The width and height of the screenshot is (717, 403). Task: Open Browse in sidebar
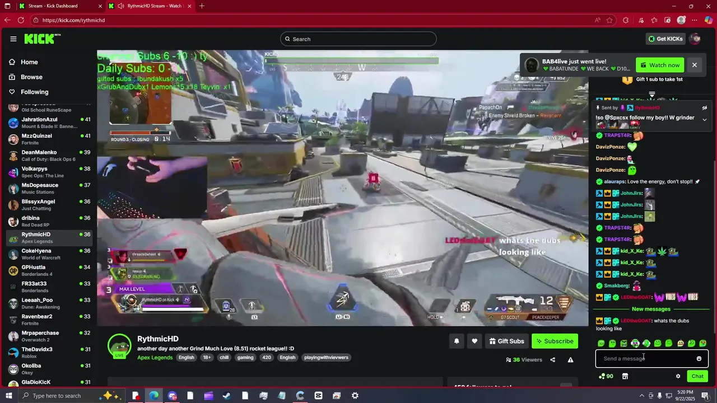pos(31,77)
